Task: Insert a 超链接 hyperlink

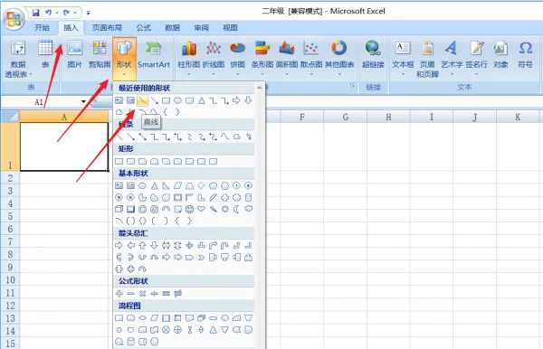Action: [x=373, y=54]
